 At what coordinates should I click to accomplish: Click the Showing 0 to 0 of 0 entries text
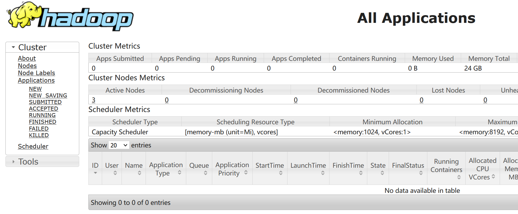pos(131,203)
